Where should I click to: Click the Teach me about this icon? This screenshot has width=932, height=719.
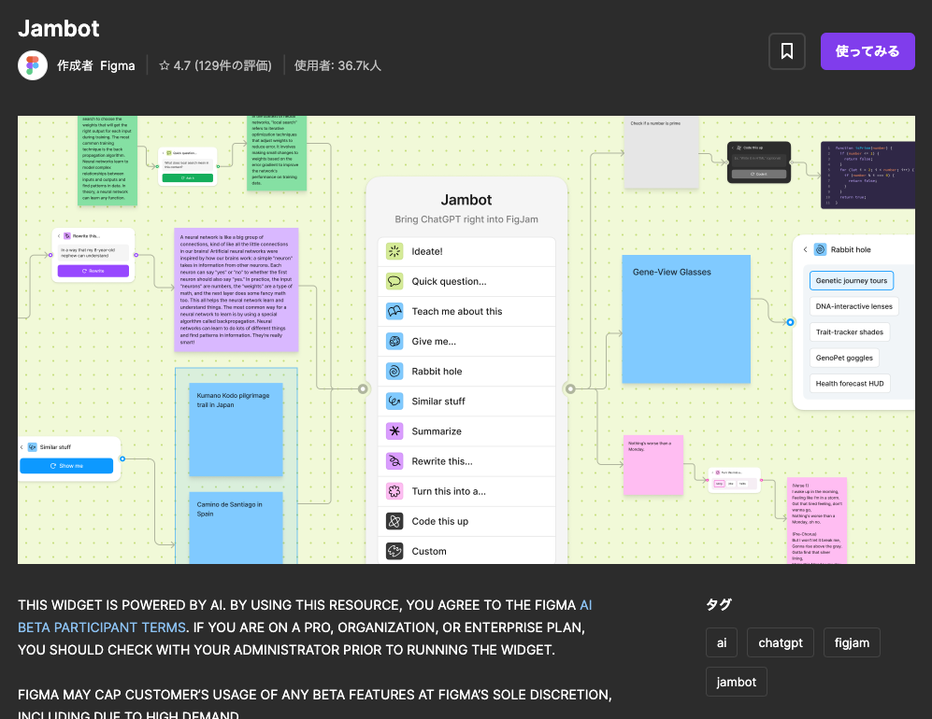click(394, 312)
